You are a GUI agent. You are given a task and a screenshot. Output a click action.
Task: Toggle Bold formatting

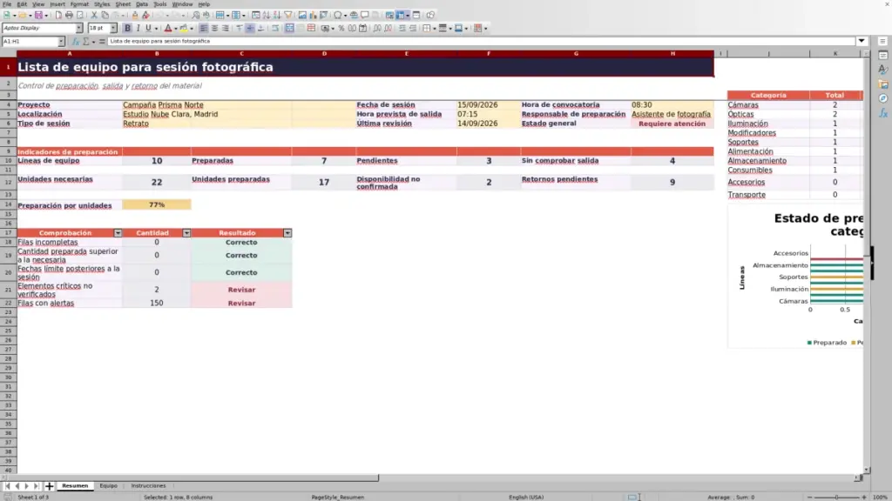click(x=127, y=29)
